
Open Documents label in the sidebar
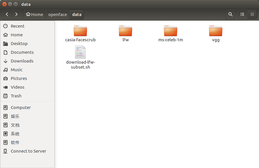[22, 52]
